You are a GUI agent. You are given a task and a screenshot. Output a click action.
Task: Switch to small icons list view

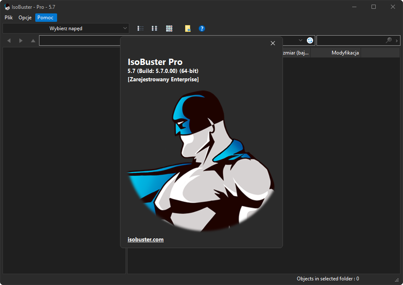154,28
